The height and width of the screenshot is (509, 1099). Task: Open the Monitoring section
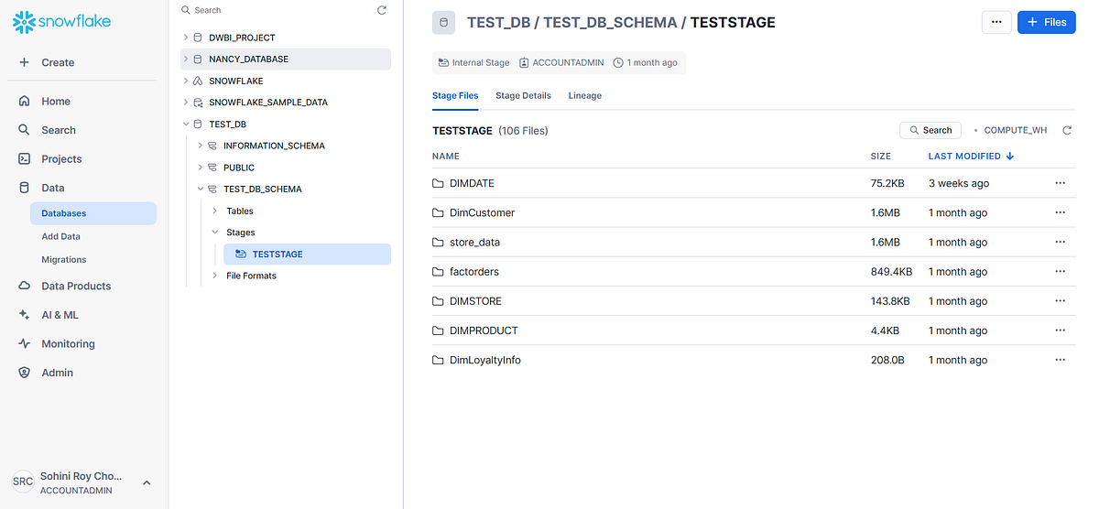68,344
